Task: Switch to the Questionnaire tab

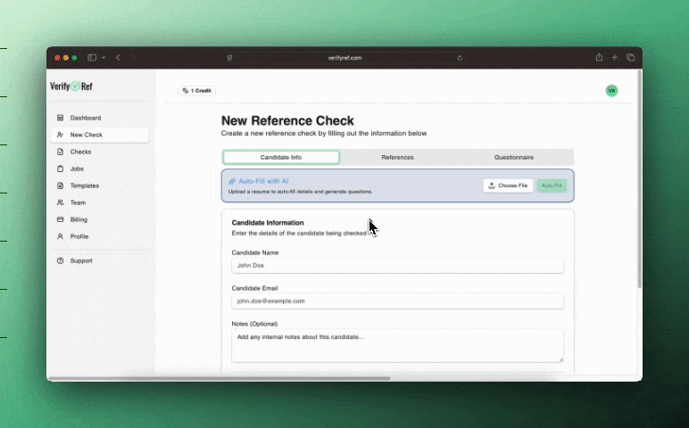Action: (x=514, y=157)
